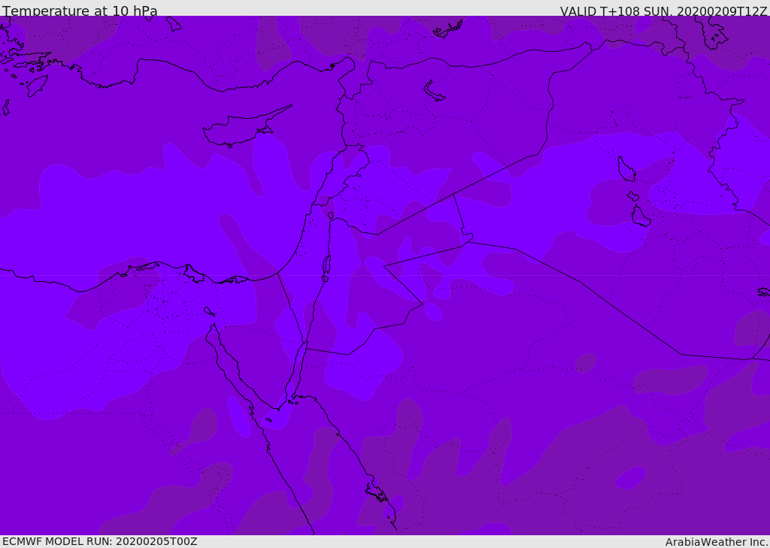The image size is (770, 548).
Task: Select the 'Temperature at 10 hPa' title text
Action: point(80,11)
